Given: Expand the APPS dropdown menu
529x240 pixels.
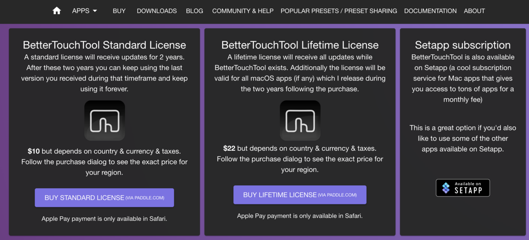Looking at the screenshot, I should pos(85,11).
